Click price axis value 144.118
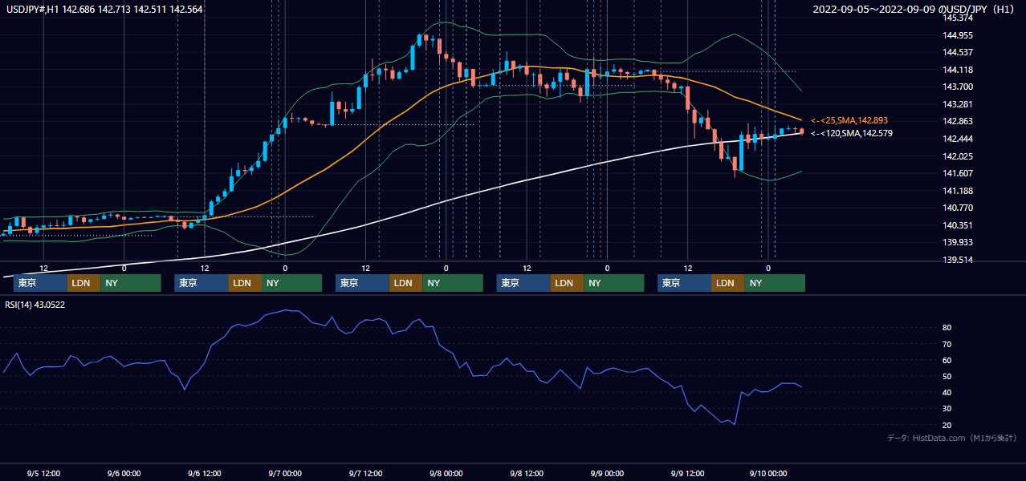The image size is (1026, 481). [x=958, y=70]
